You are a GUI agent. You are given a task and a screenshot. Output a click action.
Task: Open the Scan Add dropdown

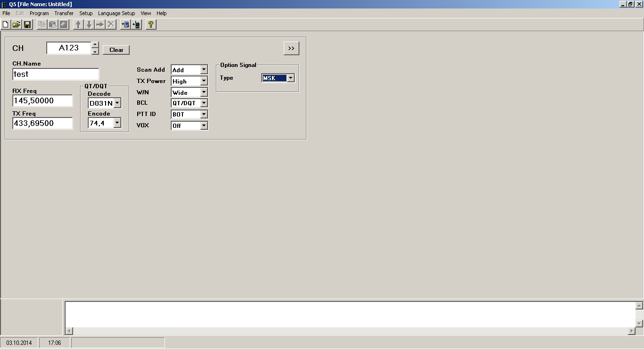pyautogui.click(x=204, y=70)
